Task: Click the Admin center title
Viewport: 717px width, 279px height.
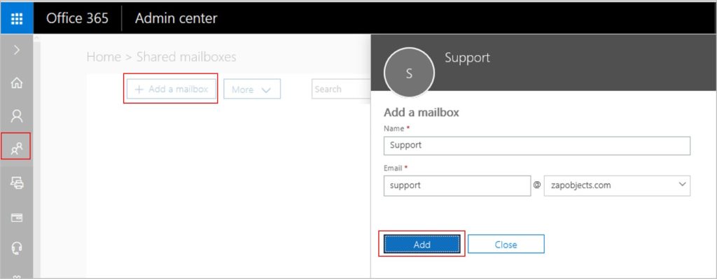Action: click(176, 18)
